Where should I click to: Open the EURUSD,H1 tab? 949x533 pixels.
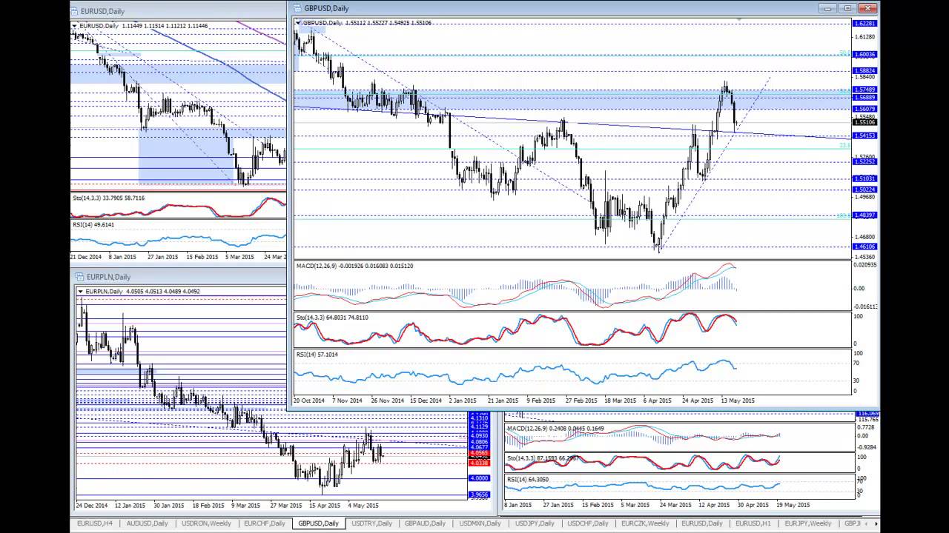coord(753,523)
